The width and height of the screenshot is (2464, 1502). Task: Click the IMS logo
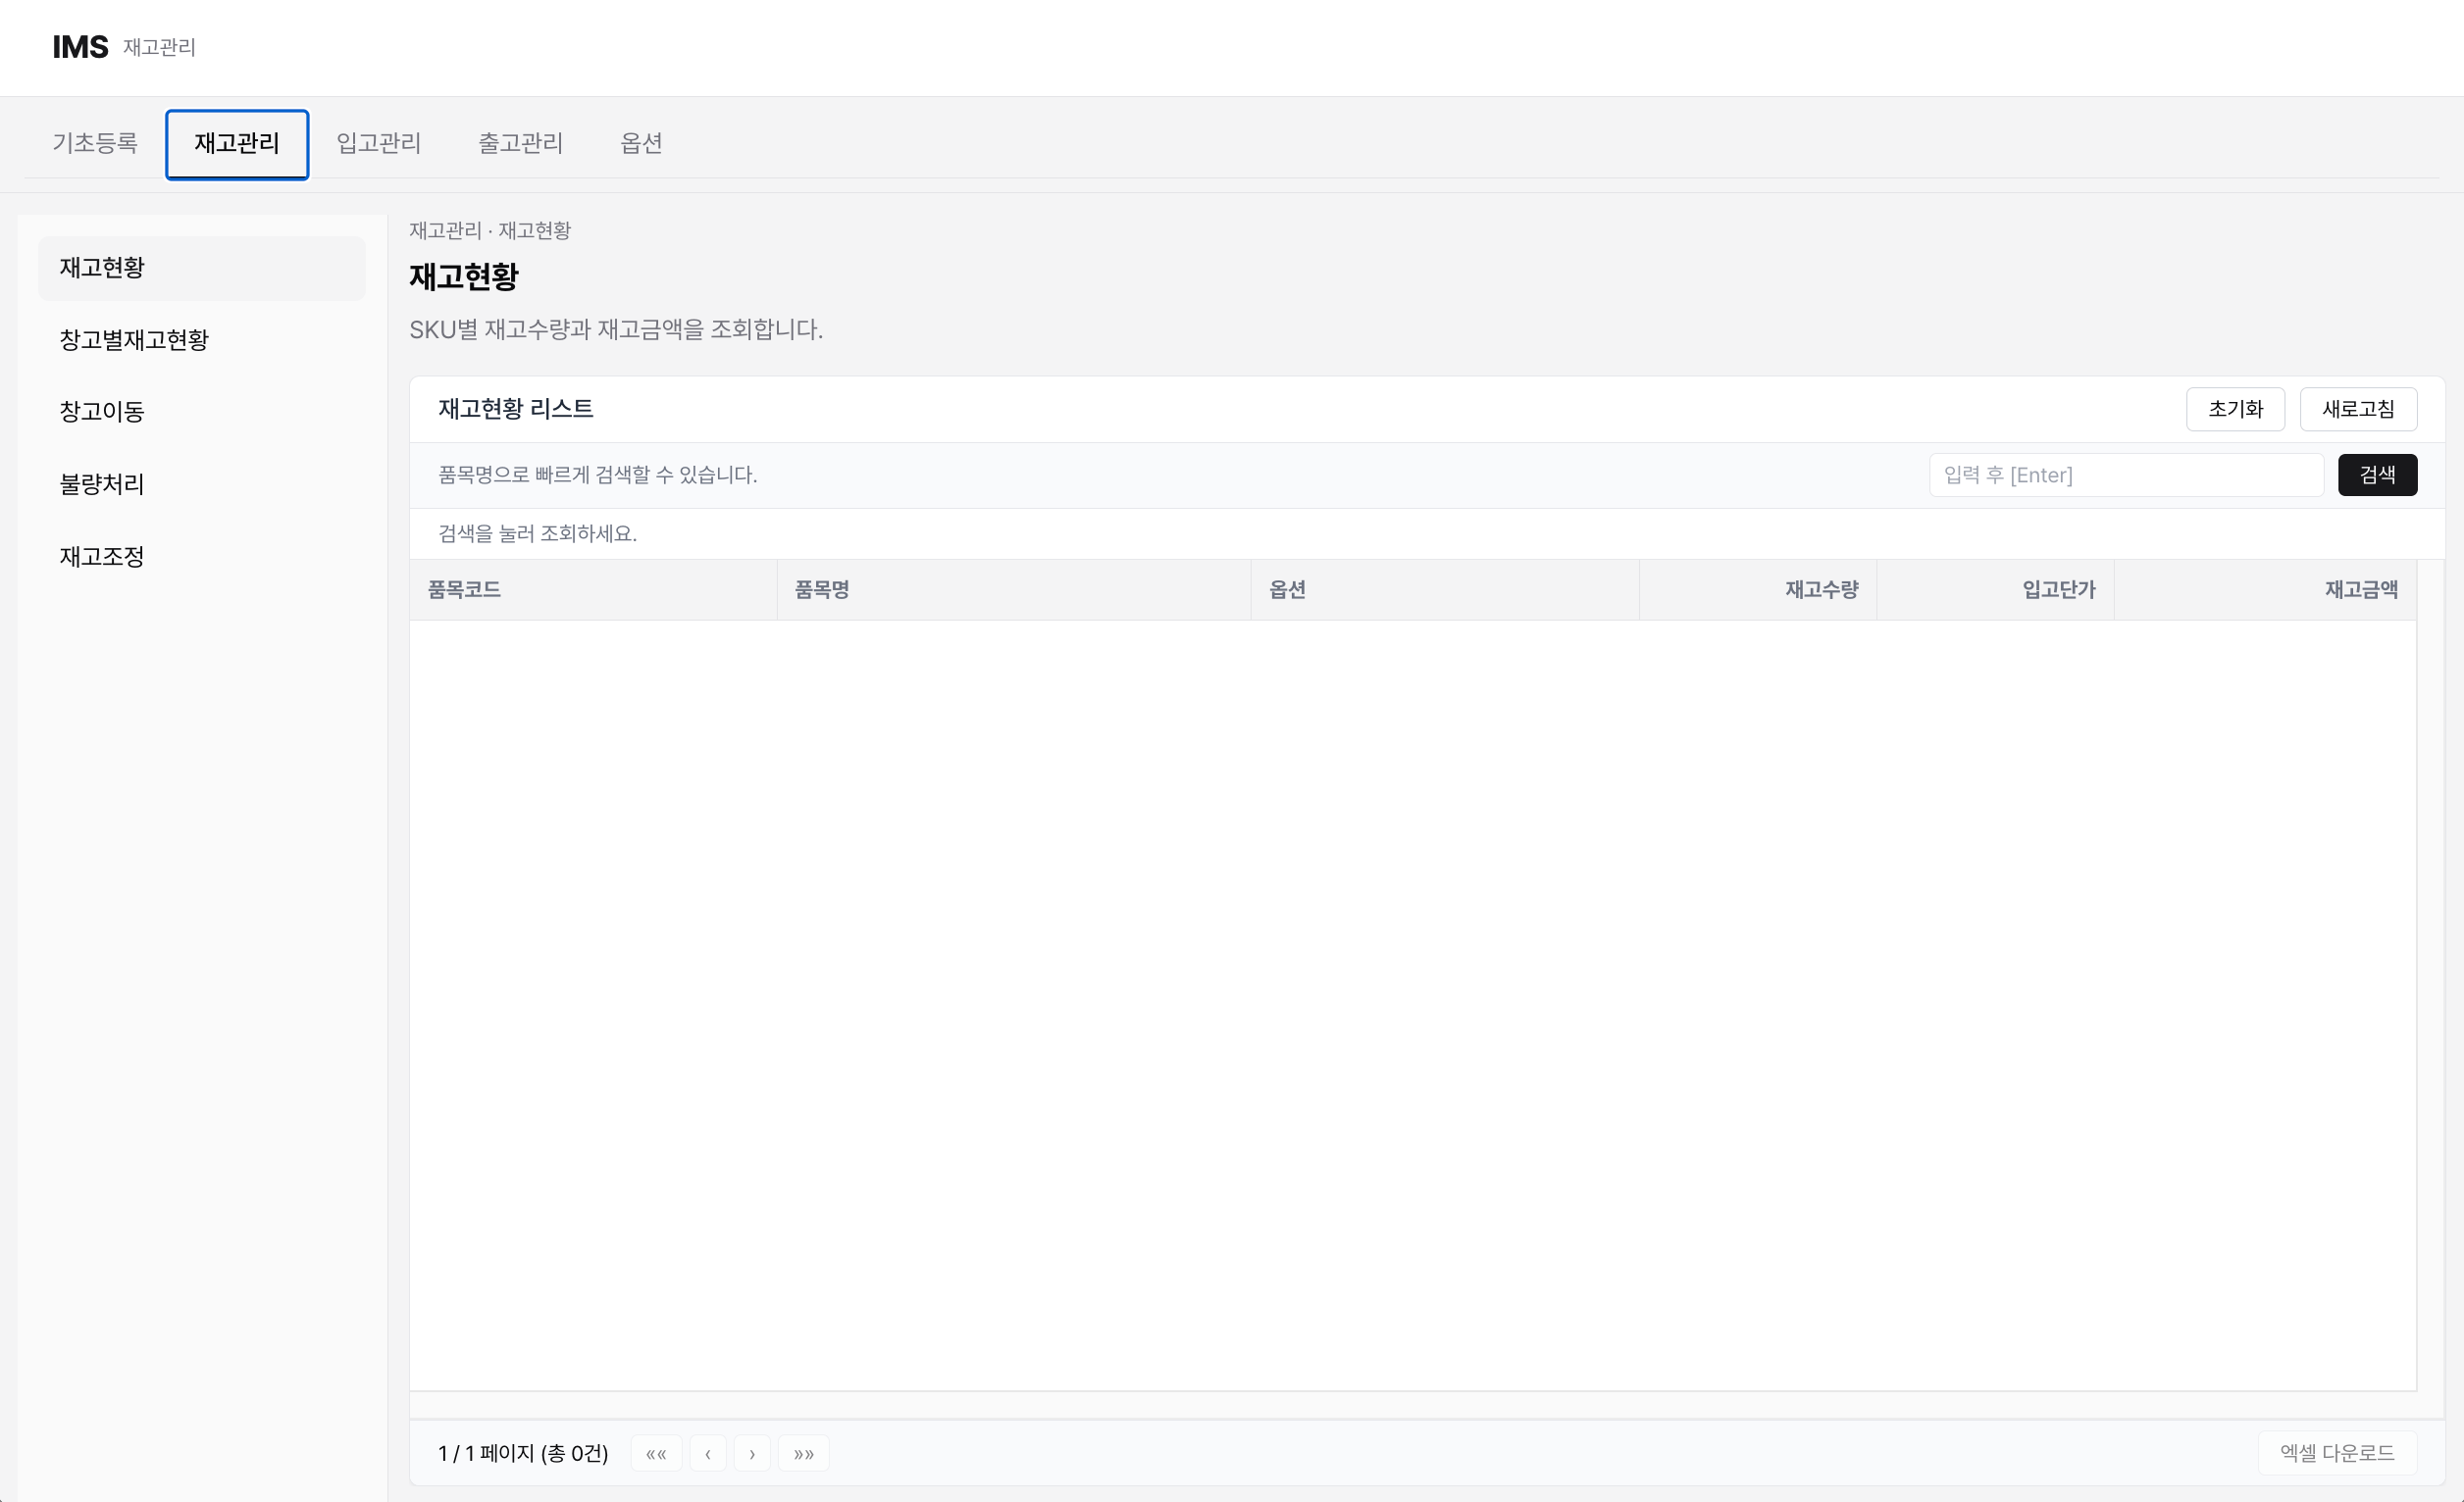[x=80, y=46]
